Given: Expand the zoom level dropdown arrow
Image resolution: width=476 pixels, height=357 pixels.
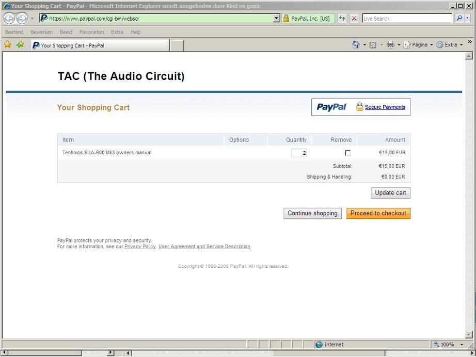Looking at the screenshot, I should click(462, 345).
